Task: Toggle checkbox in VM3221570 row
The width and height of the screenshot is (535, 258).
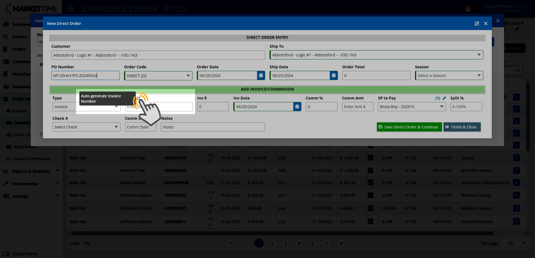Action: tap(370, 158)
